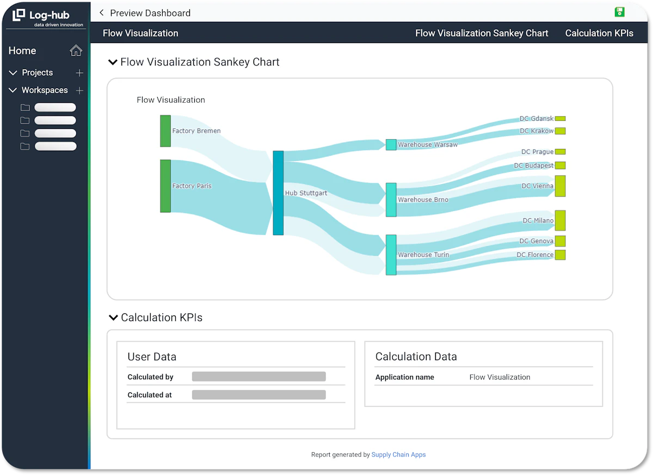Click the DC Gdansk node
This screenshot has width=653, height=475.
[560, 119]
